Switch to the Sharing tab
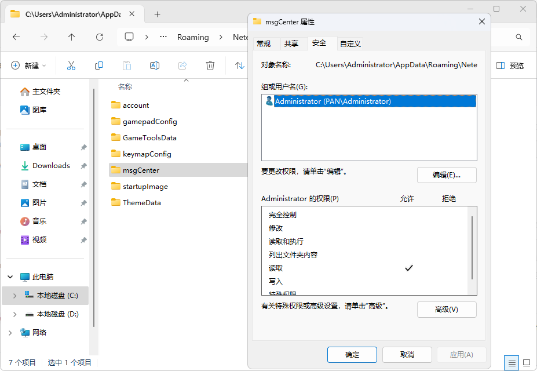Viewport: 537px width, 371px height. coord(291,43)
